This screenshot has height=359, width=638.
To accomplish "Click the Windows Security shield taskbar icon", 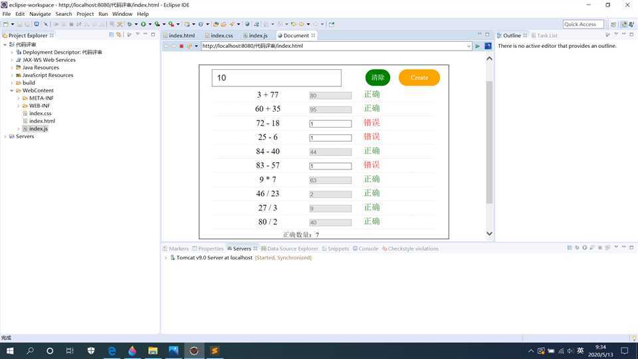I will 91,350.
